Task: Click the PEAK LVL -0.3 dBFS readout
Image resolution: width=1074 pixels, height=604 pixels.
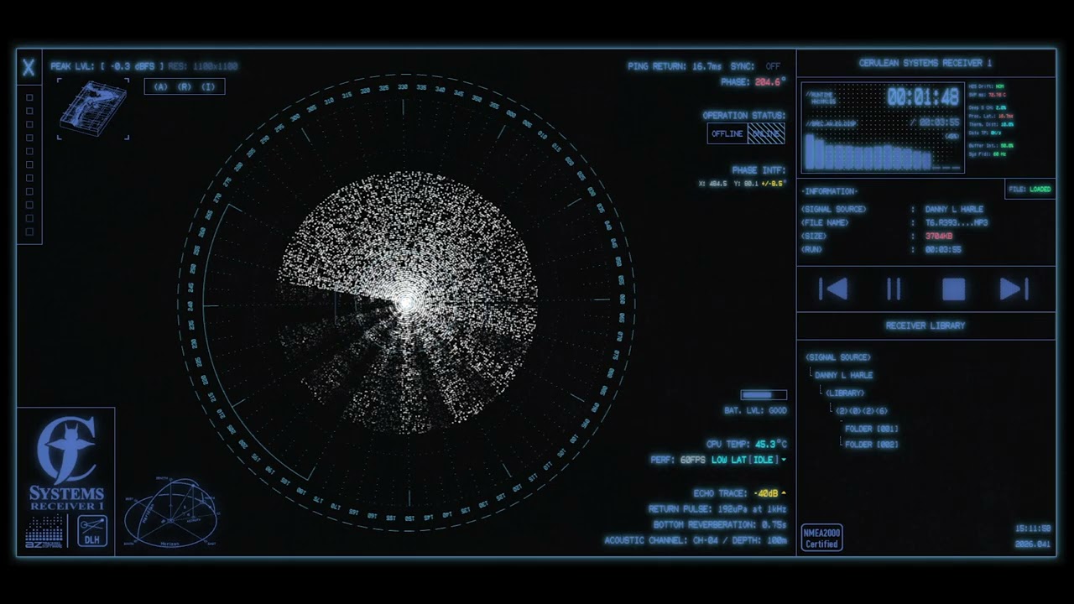Action: [x=107, y=65]
